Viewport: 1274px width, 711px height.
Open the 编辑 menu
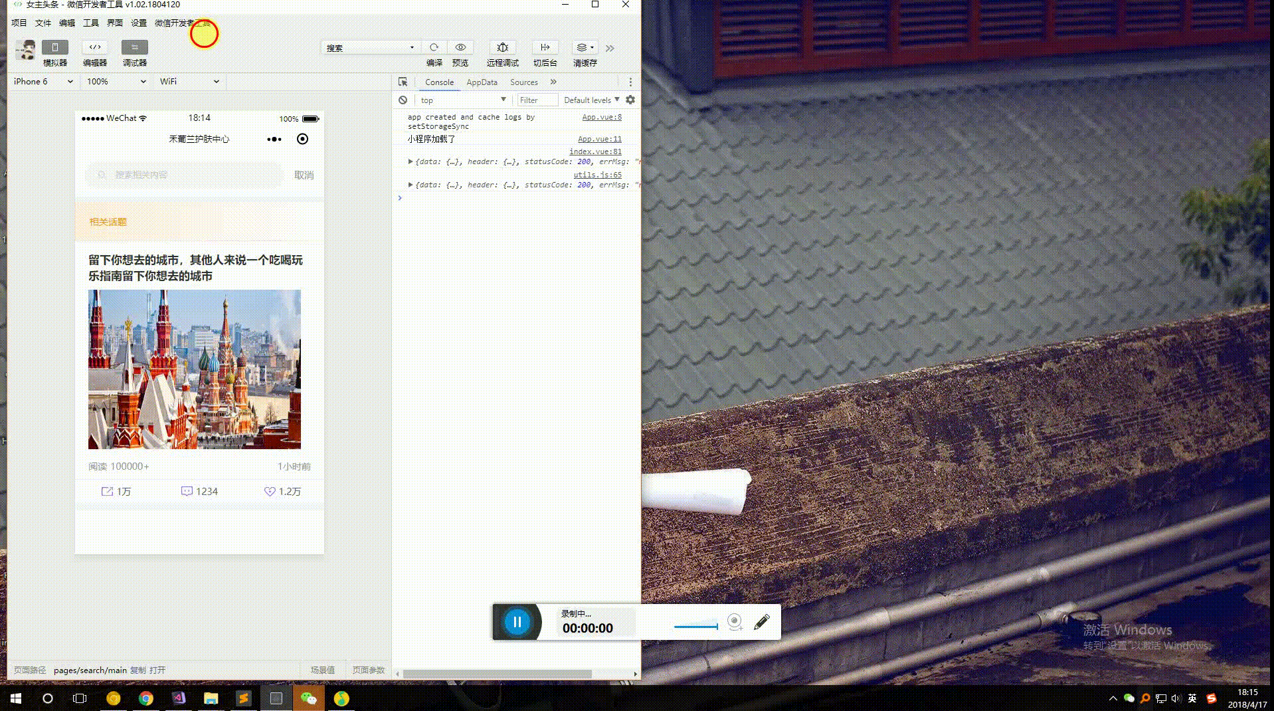click(x=67, y=23)
